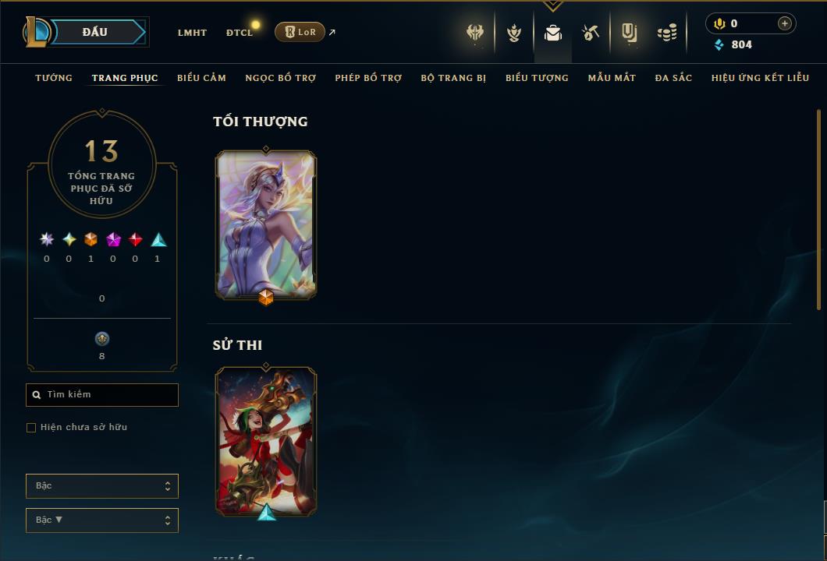Open the Store coins icon
Viewport: 827px width, 561px height.
(667, 34)
